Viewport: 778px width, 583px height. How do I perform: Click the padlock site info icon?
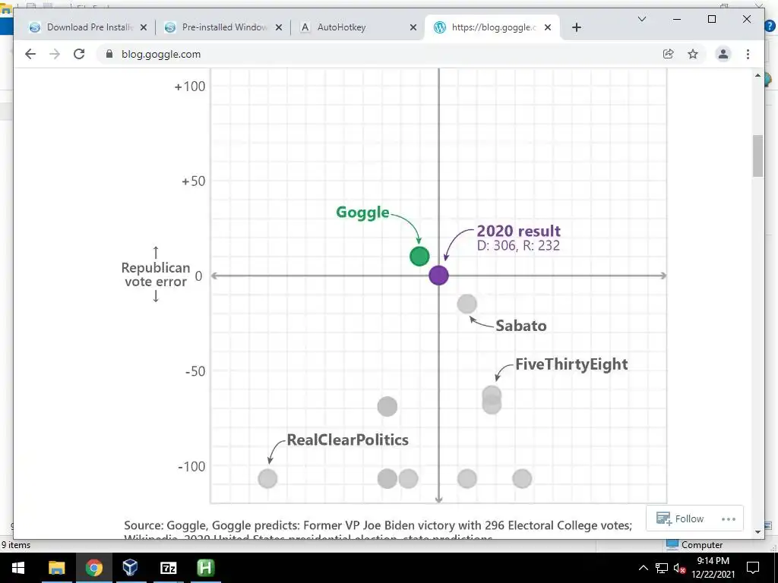pyautogui.click(x=109, y=54)
